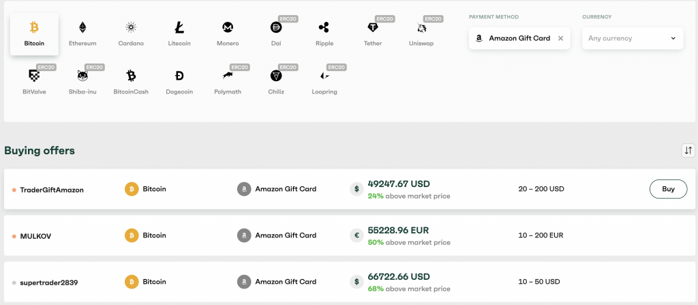Pick the Ripple coin icon

click(324, 28)
